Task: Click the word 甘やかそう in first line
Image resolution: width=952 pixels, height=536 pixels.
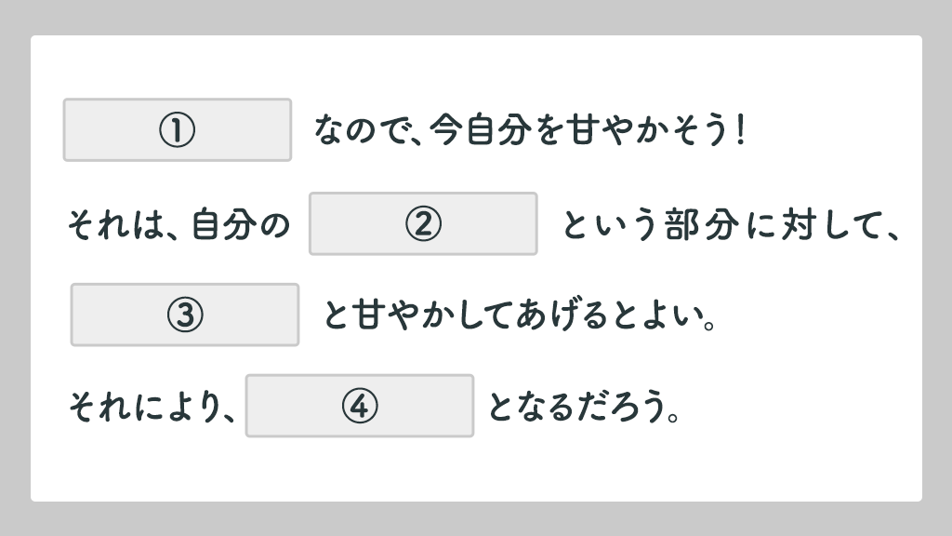Action: (645, 130)
